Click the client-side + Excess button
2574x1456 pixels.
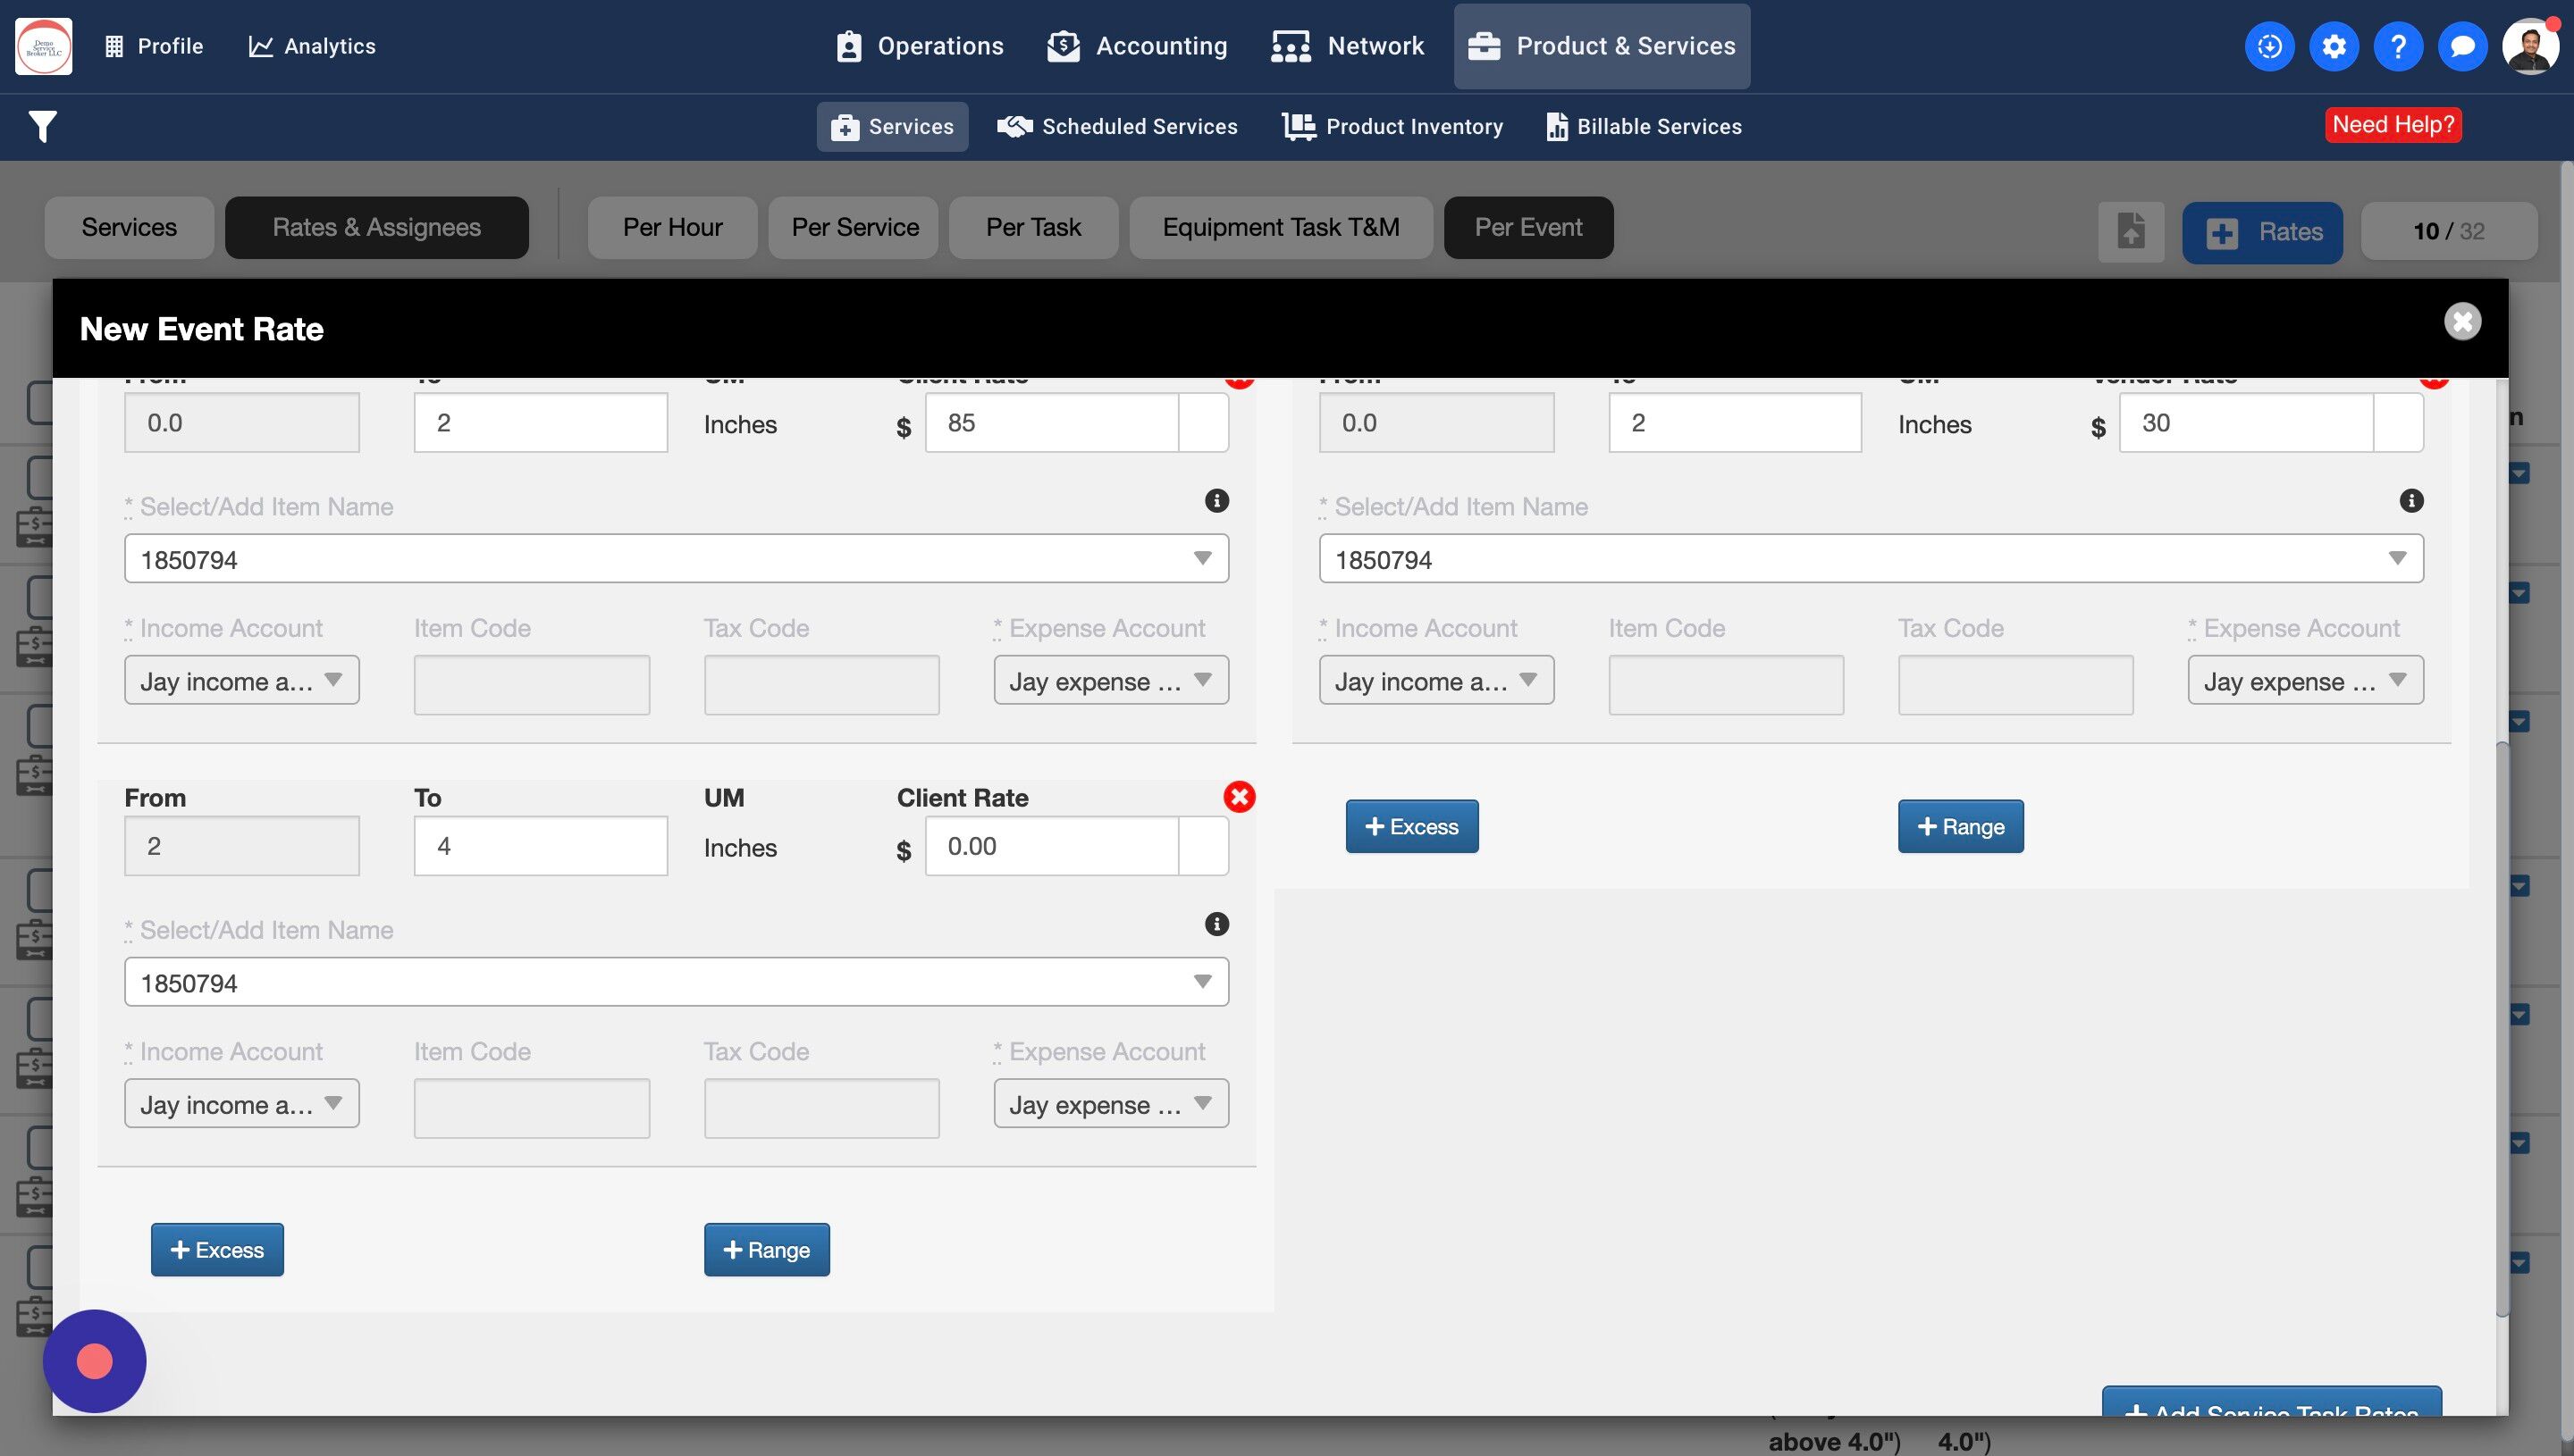pos(217,1250)
